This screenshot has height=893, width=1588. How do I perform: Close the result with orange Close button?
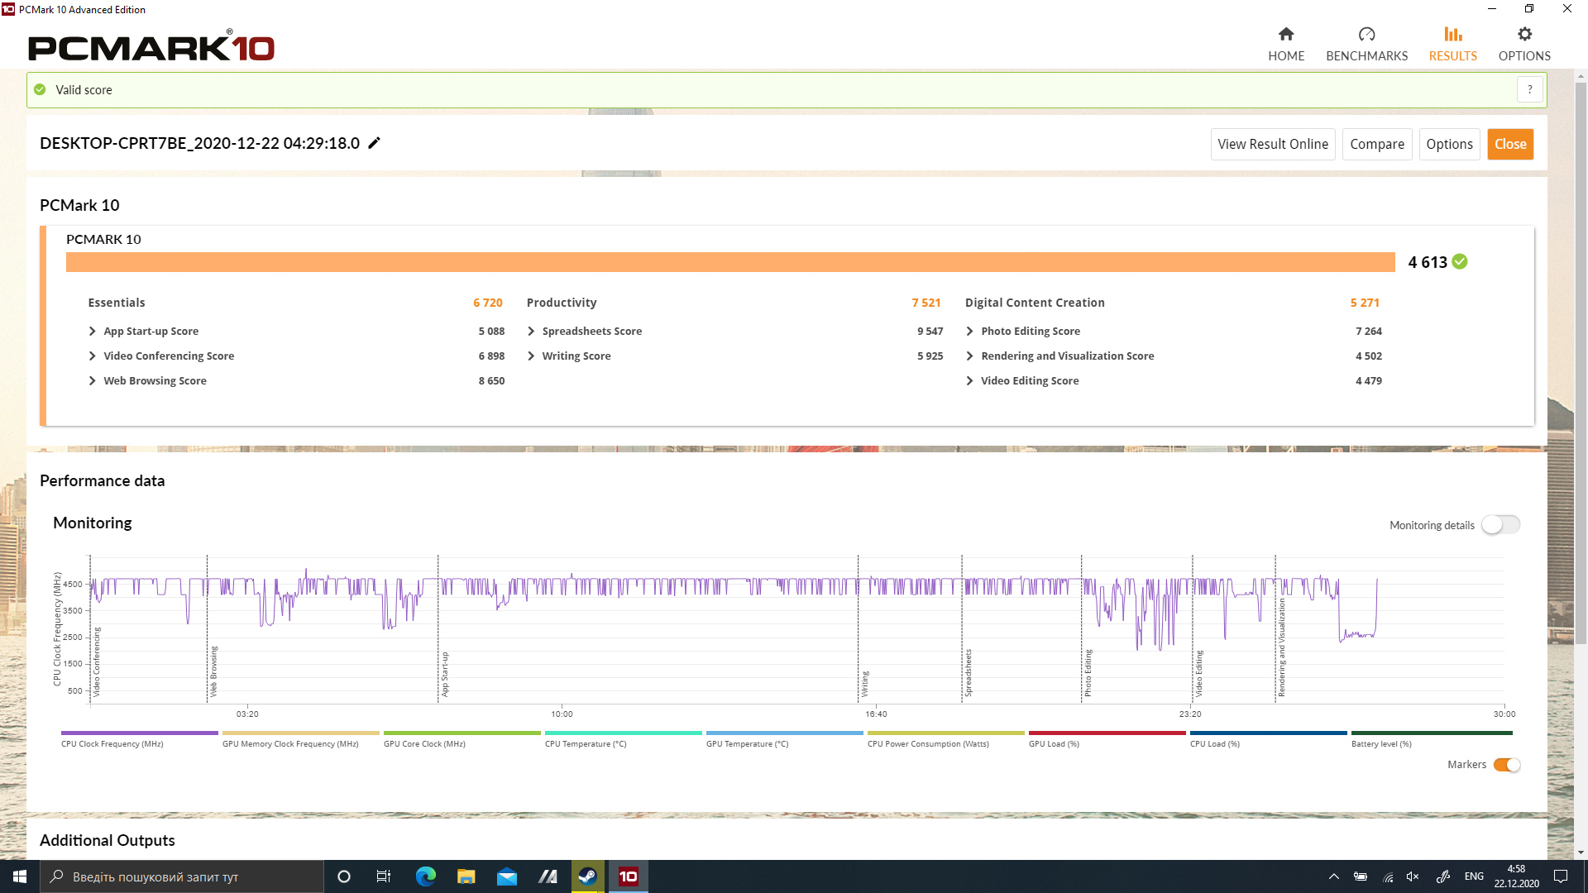(1510, 144)
